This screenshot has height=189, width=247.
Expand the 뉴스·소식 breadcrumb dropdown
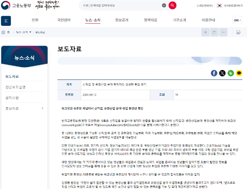[30, 32]
